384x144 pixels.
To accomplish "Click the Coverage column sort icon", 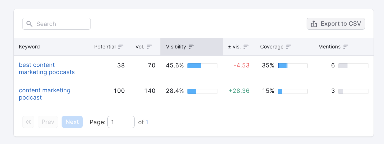I will [288, 47].
